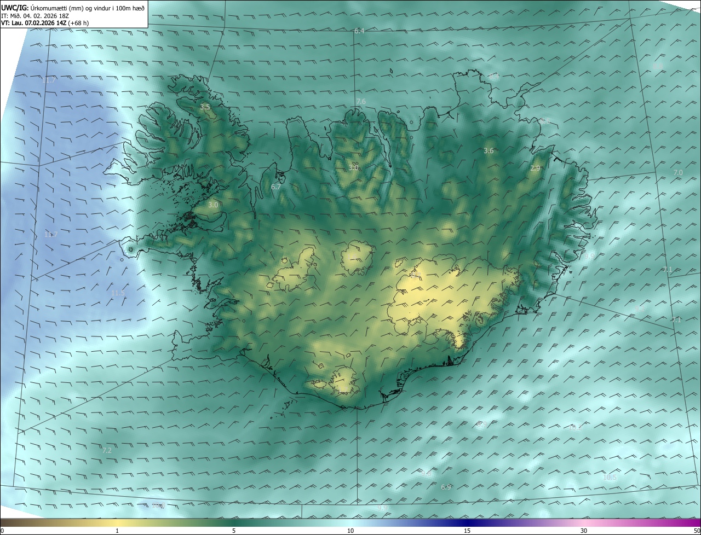Click the 1 tick on the color scale

117,531
